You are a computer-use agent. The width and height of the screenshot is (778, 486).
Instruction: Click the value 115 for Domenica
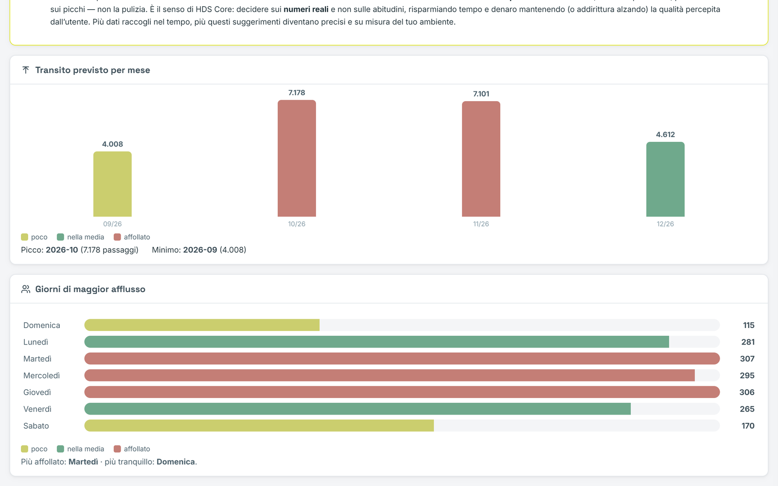coord(749,325)
